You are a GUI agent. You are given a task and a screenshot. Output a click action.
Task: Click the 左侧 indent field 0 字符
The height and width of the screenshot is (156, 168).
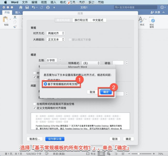coord(51,60)
